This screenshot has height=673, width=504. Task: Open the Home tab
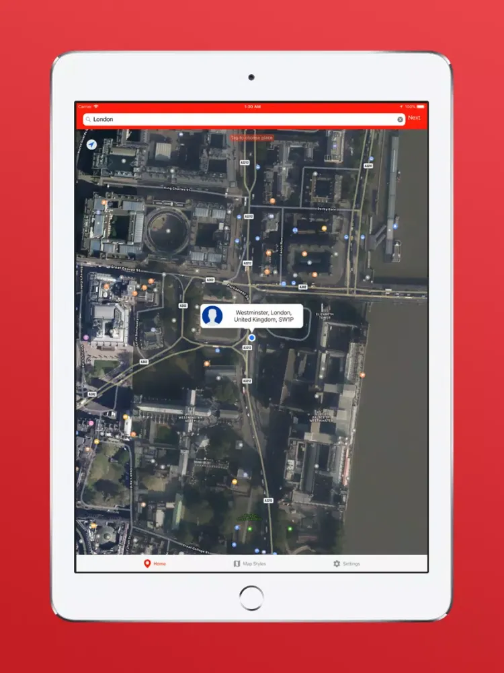[x=155, y=563]
